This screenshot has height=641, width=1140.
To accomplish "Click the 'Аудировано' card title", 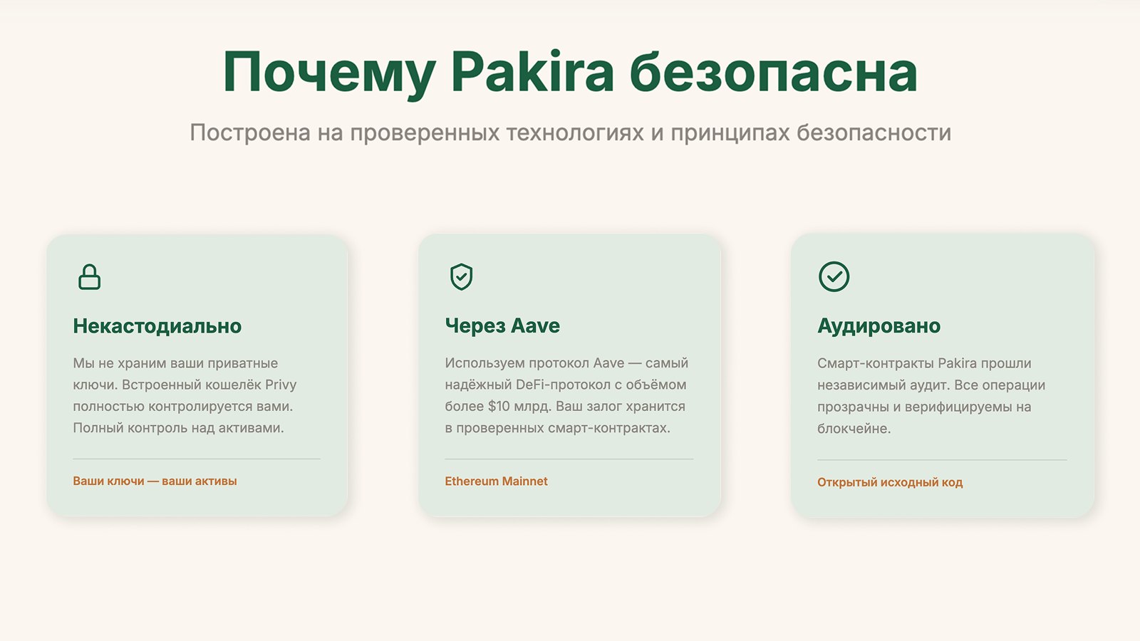I will pyautogui.click(x=879, y=326).
